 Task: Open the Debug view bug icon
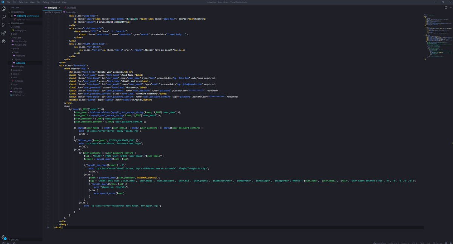click(4, 41)
